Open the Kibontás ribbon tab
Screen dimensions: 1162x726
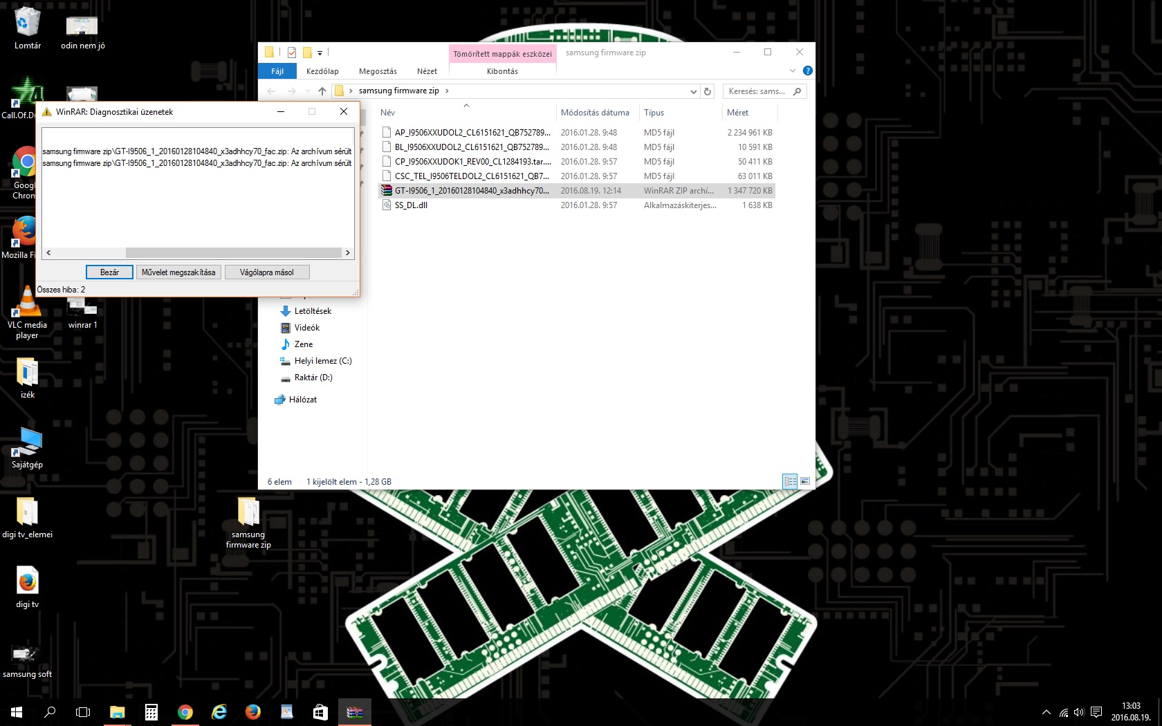point(502,71)
